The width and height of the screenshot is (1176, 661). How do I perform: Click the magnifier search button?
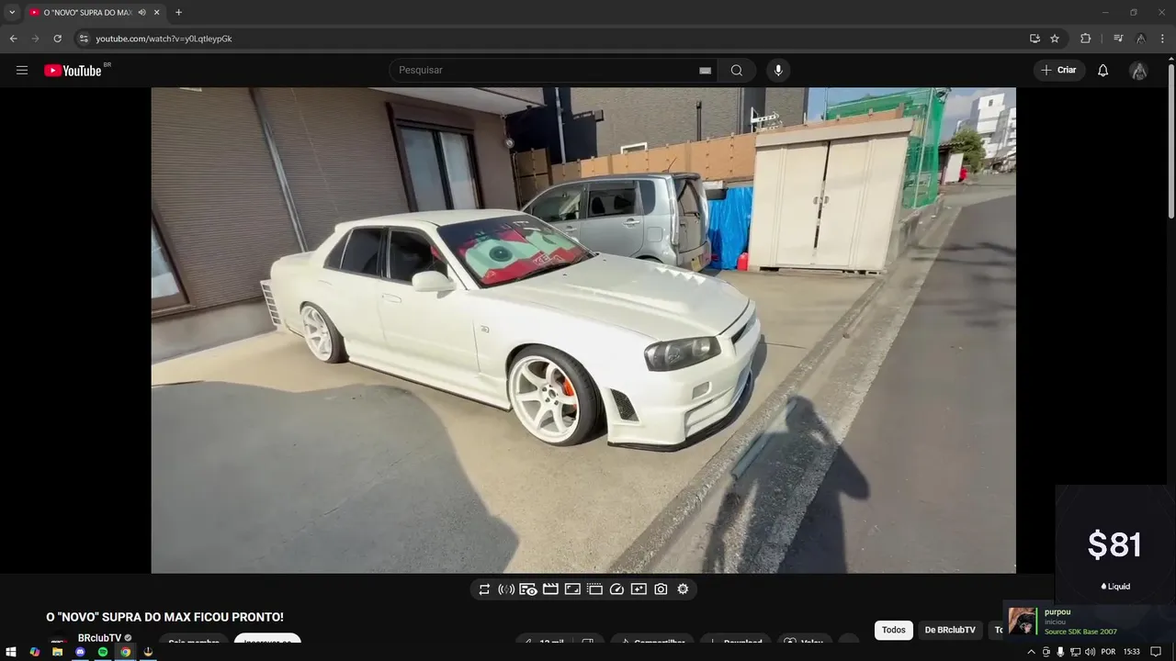(737, 70)
